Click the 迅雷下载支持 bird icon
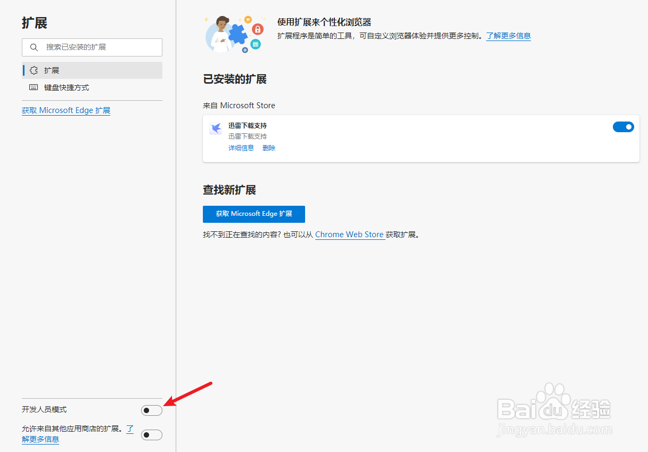The width and height of the screenshot is (648, 452). point(216,128)
